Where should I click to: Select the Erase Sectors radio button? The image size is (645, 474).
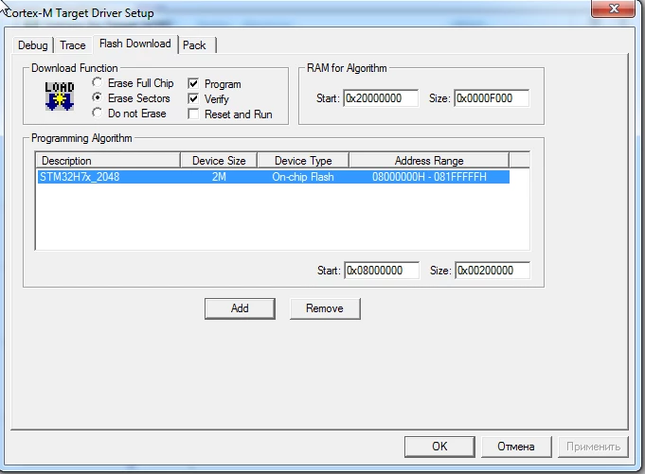pyautogui.click(x=97, y=97)
